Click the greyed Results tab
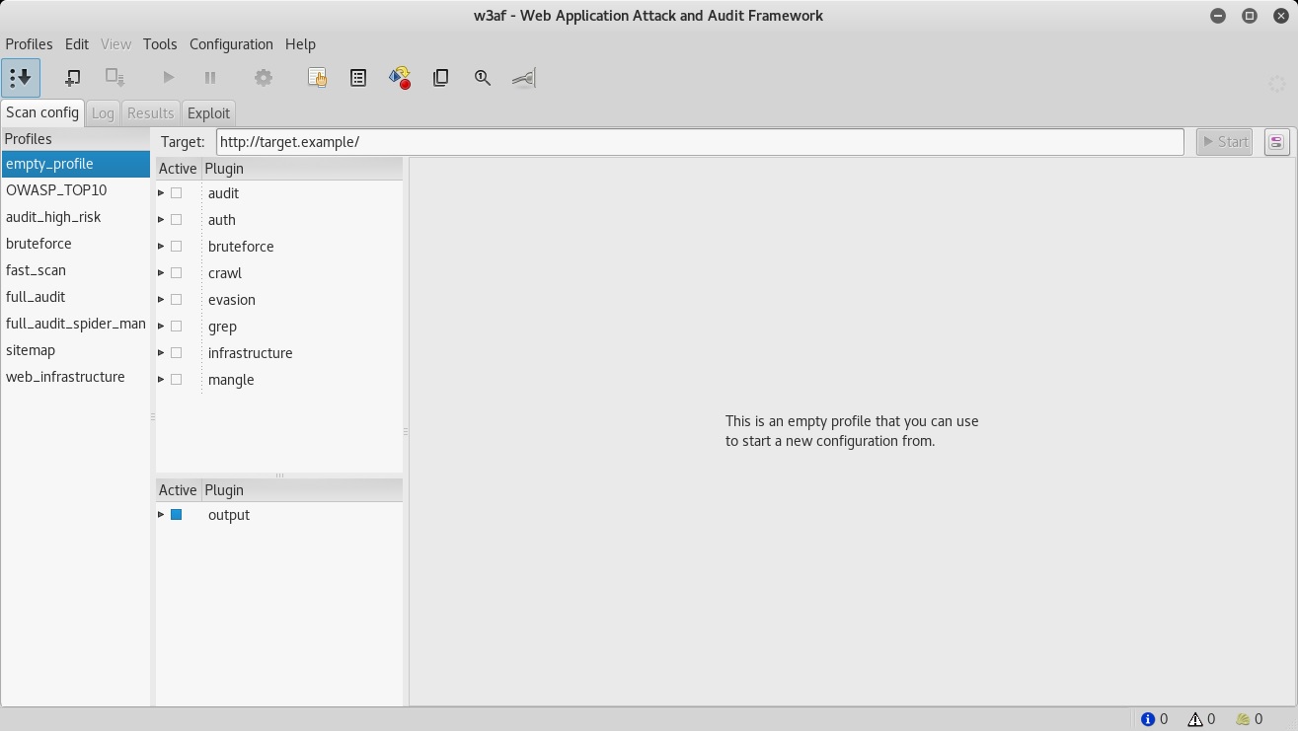The image size is (1298, 731). (150, 113)
